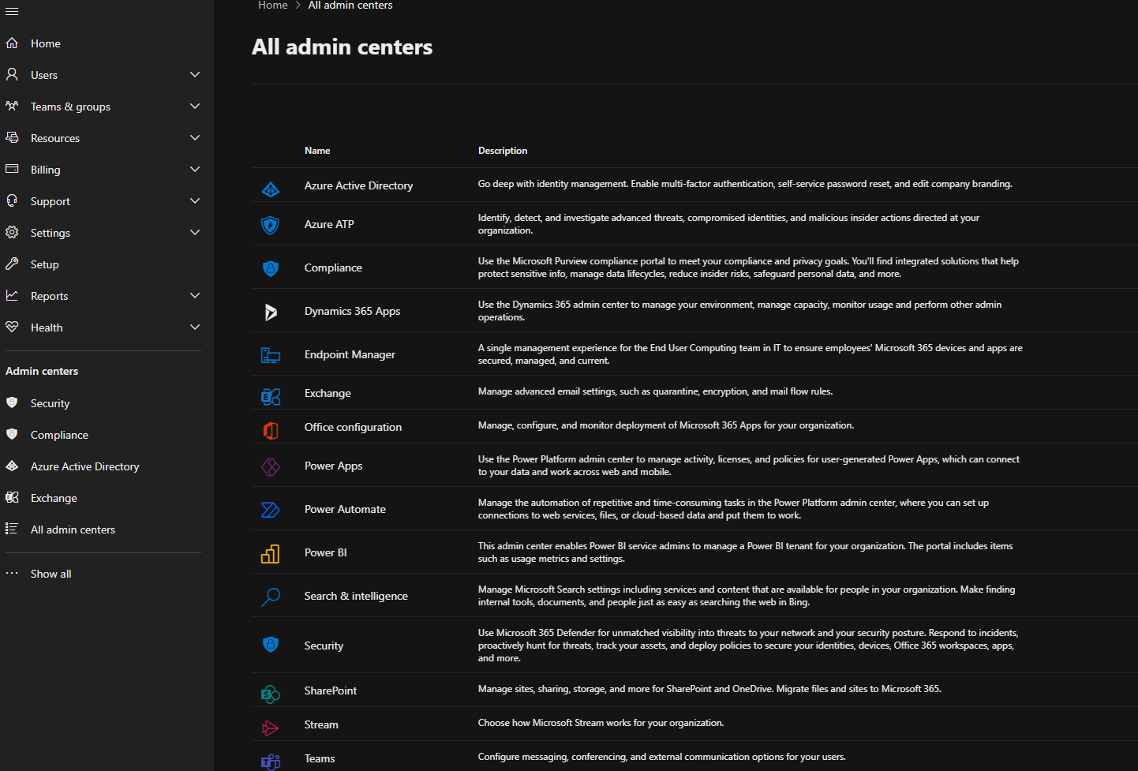Click the Azure ATP shield icon
The image size is (1138, 771).
(x=271, y=226)
